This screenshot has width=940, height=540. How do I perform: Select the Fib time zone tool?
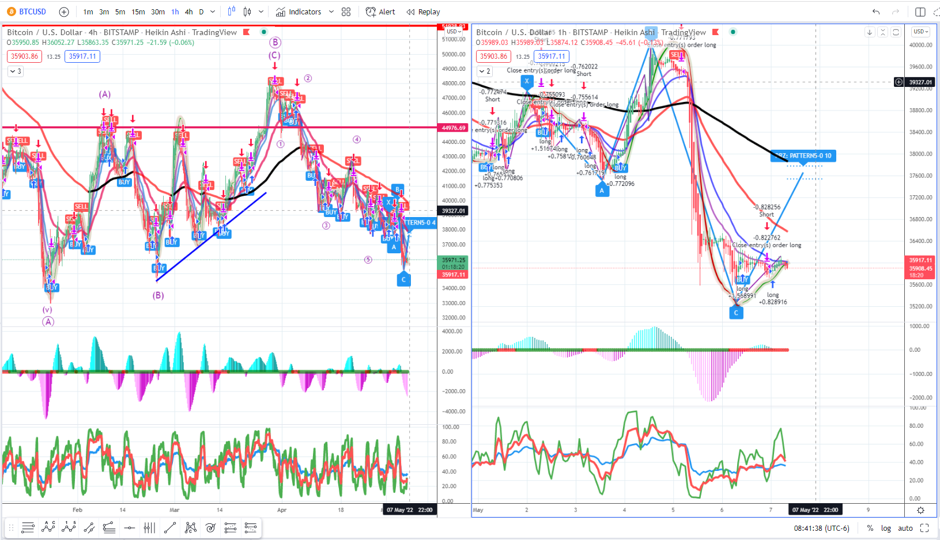[x=149, y=528]
